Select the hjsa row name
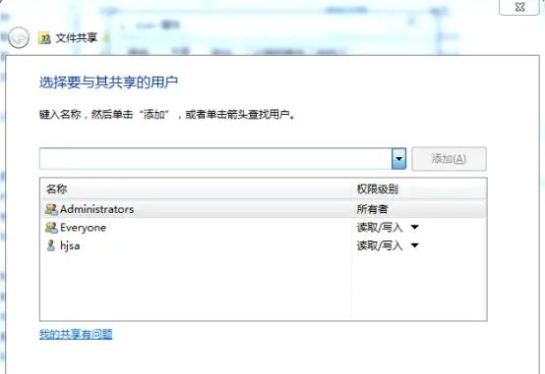545x374 pixels. (x=70, y=245)
